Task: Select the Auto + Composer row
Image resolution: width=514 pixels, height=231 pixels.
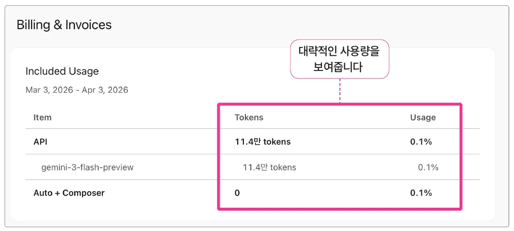Action: [253, 193]
